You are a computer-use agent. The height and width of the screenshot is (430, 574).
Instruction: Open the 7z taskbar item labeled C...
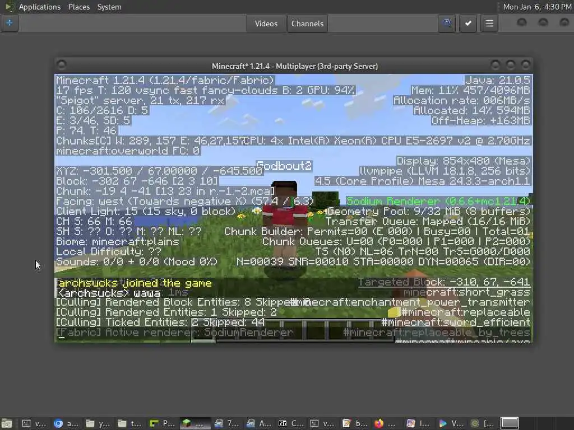(290, 423)
